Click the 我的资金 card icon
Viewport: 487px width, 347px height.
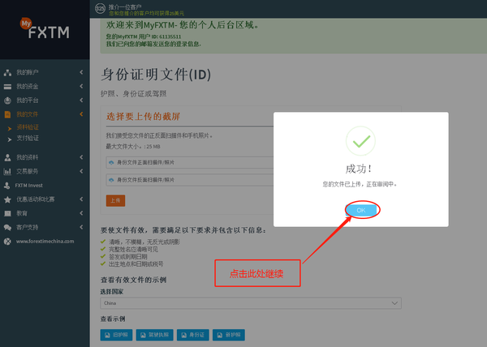pos(7,87)
